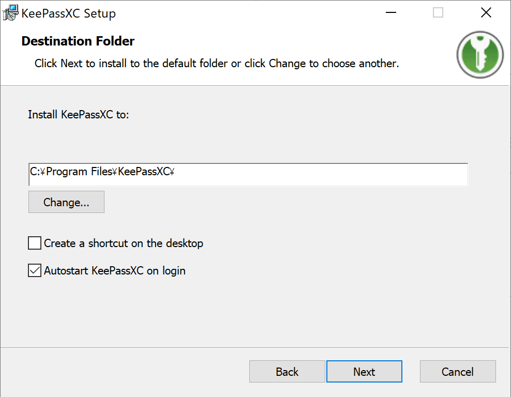
Task: Click the KeePassXC installer icon in title bar
Action: tap(10, 13)
